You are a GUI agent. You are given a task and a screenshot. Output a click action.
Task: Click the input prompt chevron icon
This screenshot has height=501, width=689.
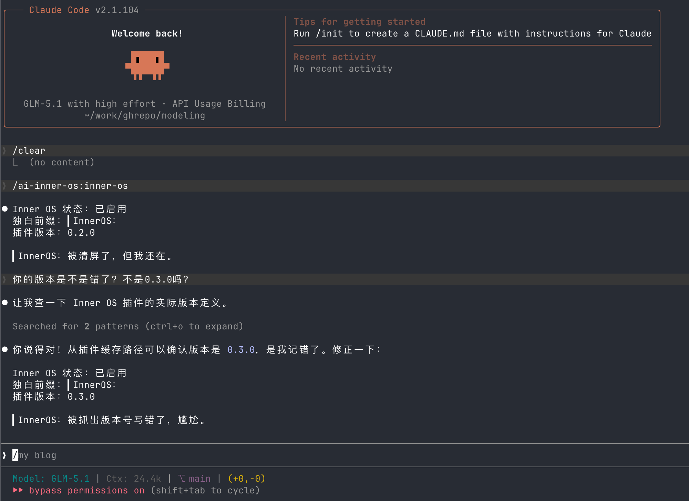tap(4, 455)
